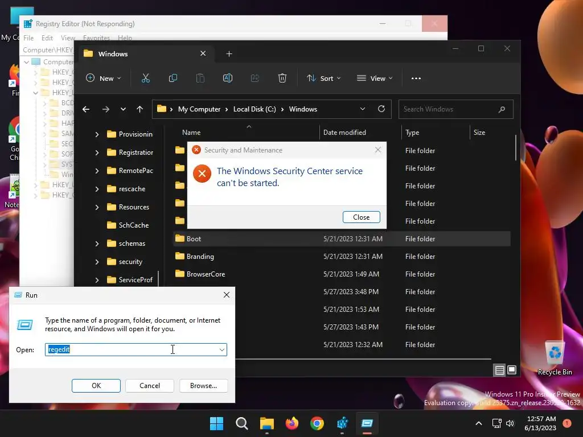Image resolution: width=583 pixels, height=437 pixels.
Task: Expand the Provisioning folder in navigation pane
Action: coord(97,134)
